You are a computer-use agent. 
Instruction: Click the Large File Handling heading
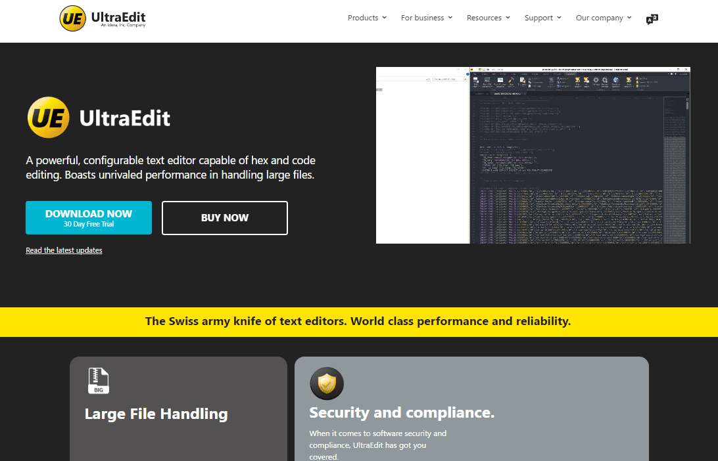click(156, 414)
